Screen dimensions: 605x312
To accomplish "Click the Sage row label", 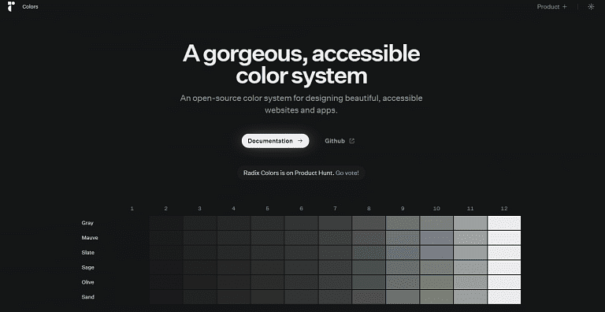I will (x=87, y=267).
